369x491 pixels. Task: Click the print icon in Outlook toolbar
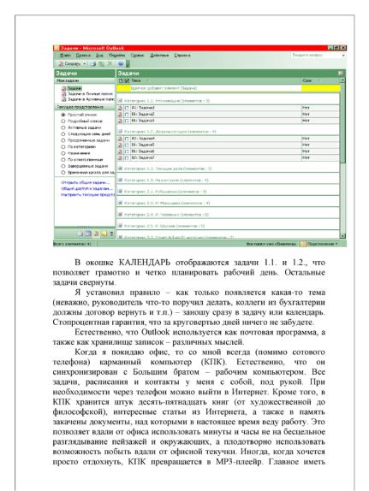(93, 64)
